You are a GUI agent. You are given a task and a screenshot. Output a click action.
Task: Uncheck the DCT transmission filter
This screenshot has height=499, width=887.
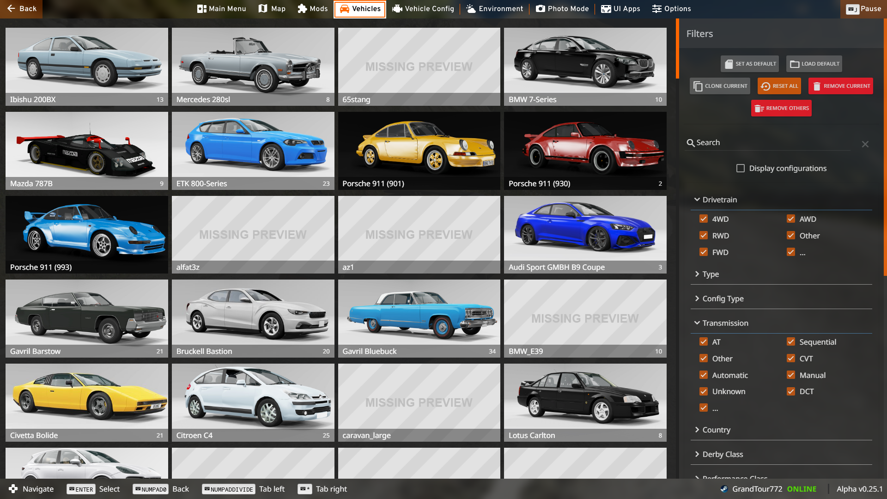pos(791,391)
